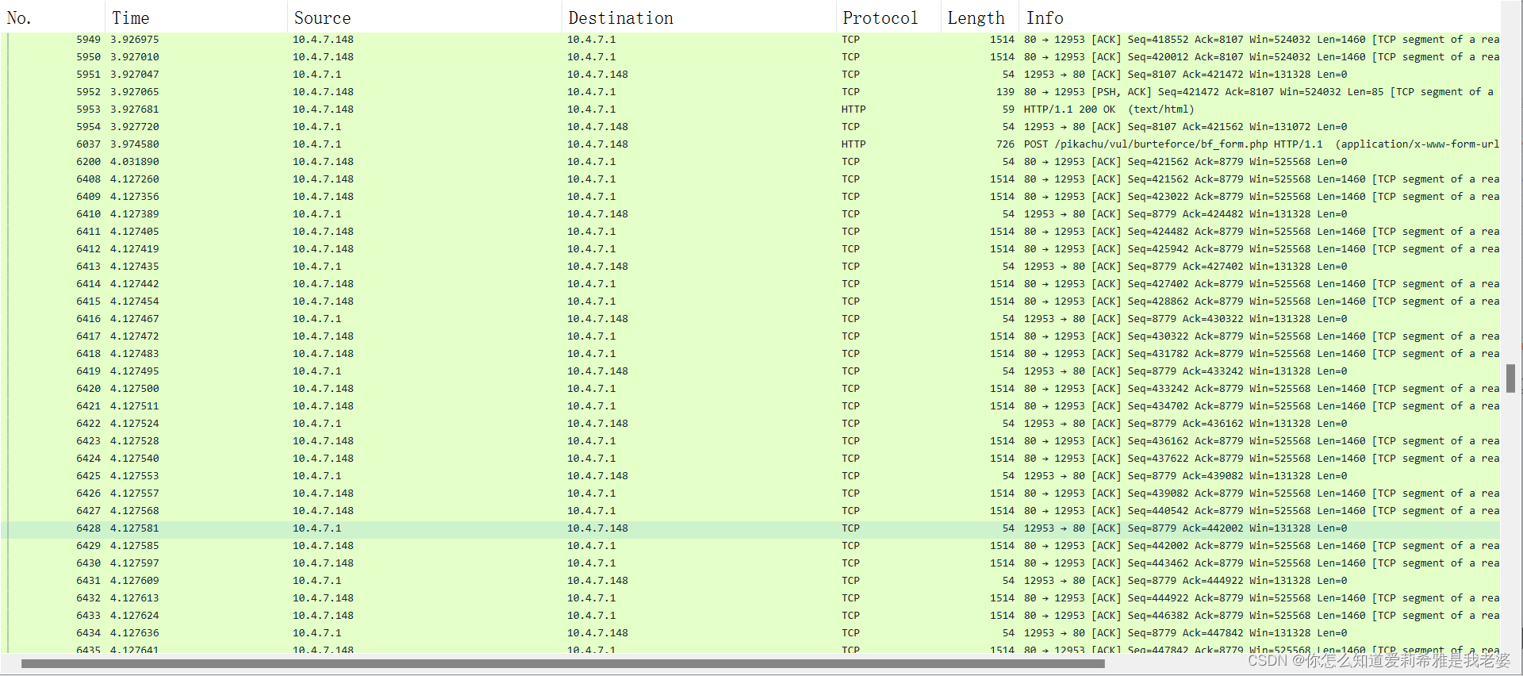Screen dimensions: 1523x676
Task: Select packet 6423 row
Action: pos(750,441)
